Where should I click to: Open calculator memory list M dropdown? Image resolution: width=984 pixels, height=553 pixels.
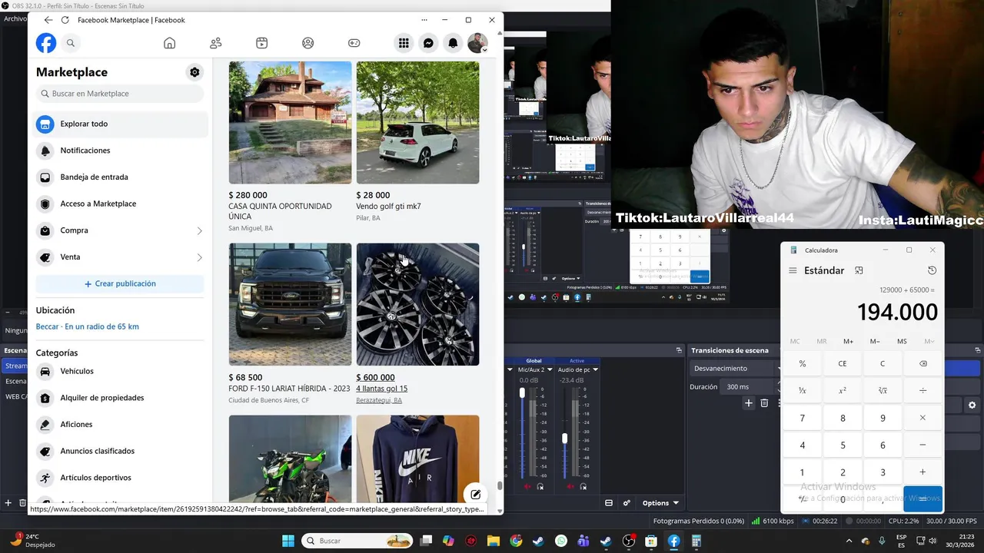click(929, 341)
